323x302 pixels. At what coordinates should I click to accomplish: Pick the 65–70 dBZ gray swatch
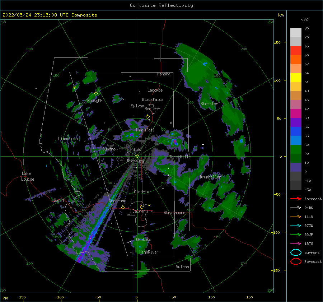[x=296, y=41]
